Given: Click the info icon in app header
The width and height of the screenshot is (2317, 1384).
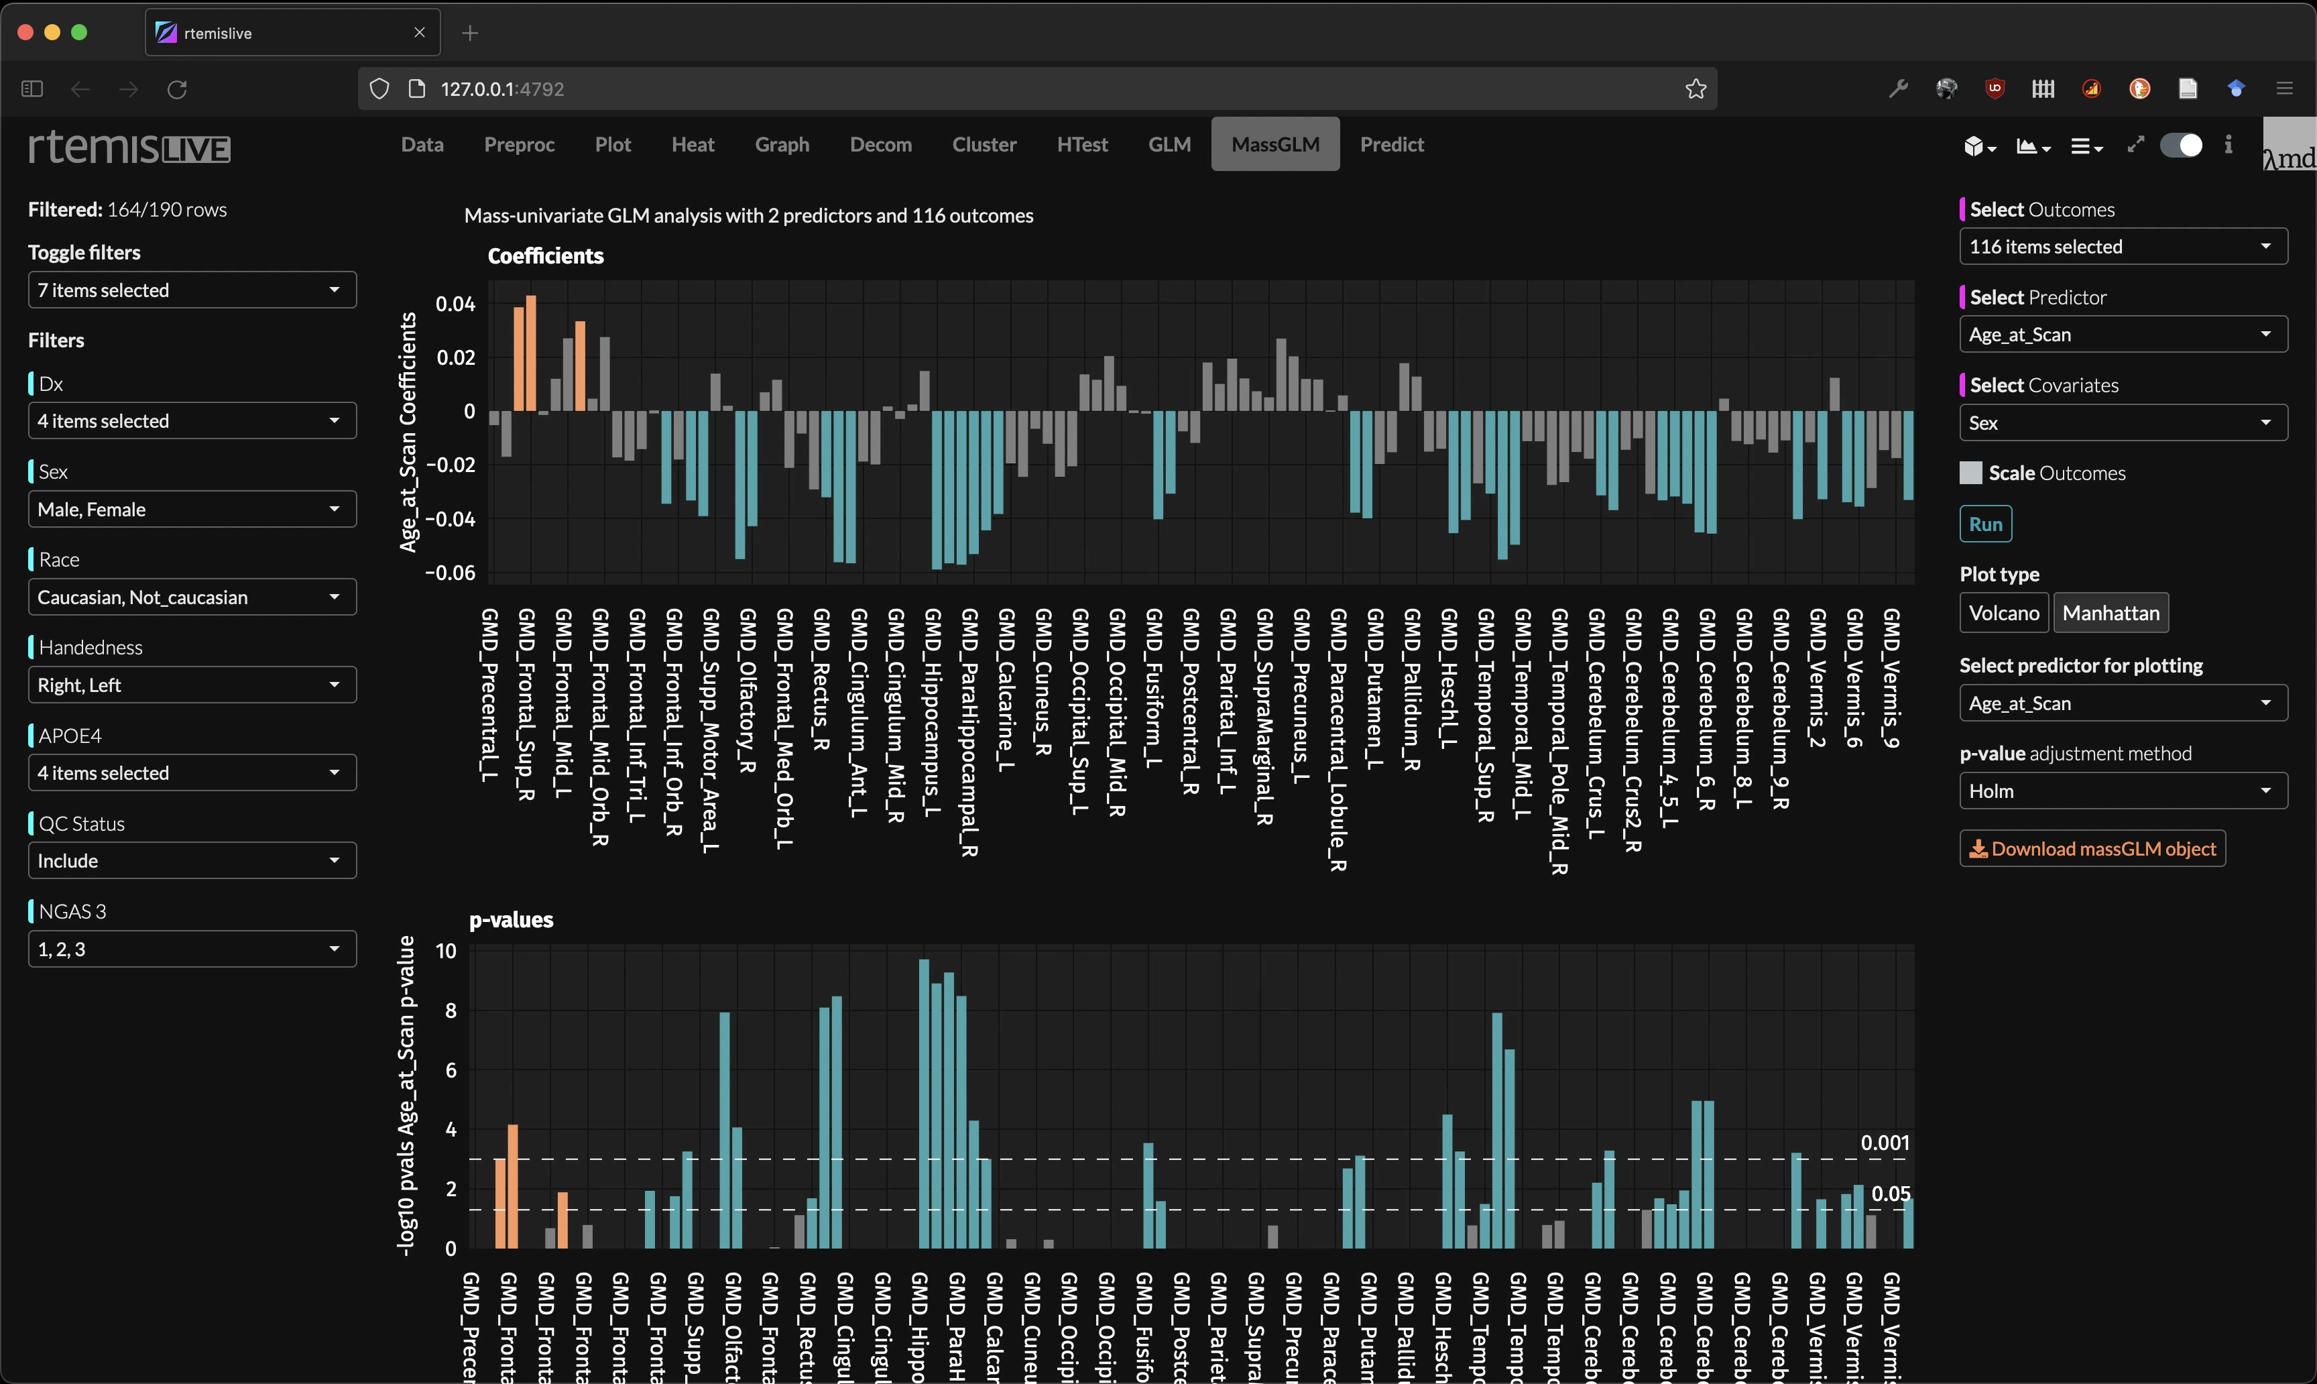Looking at the screenshot, I should click(x=2229, y=145).
